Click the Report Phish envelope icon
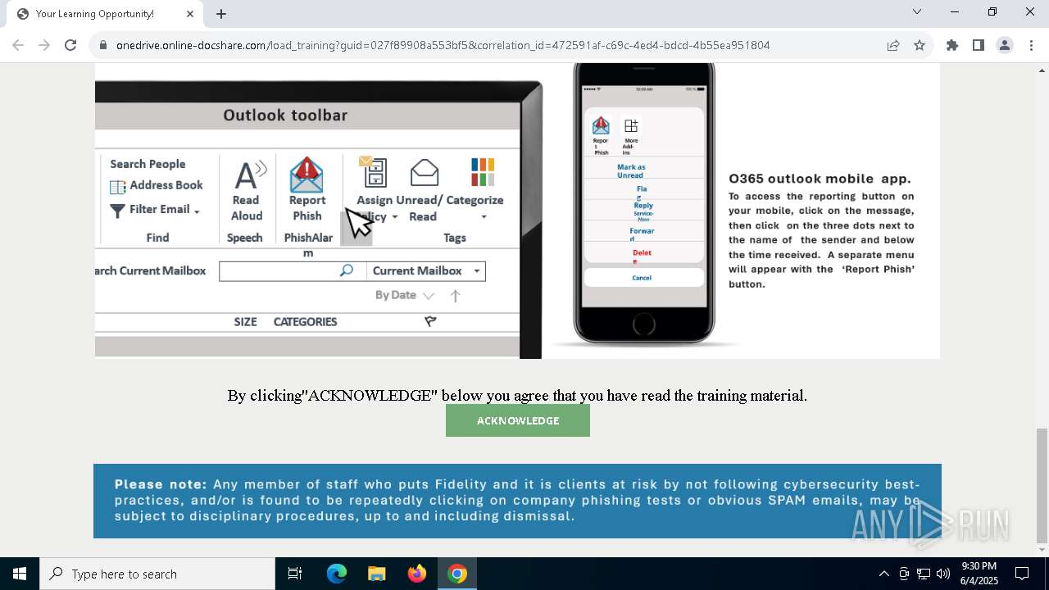The height and width of the screenshot is (590, 1049). pos(307,175)
